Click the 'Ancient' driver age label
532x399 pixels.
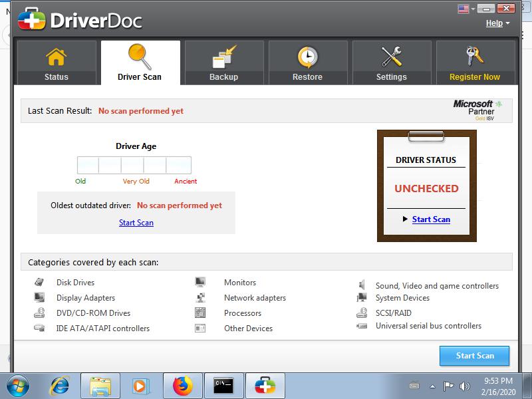tap(186, 181)
